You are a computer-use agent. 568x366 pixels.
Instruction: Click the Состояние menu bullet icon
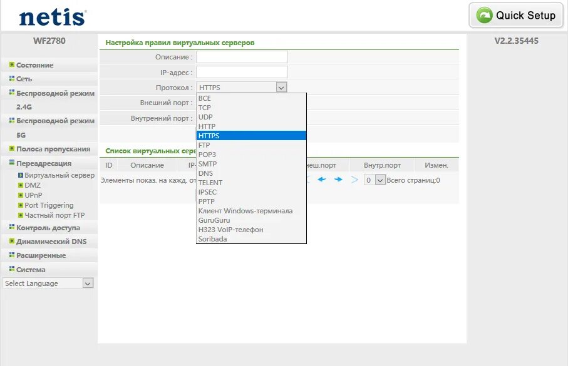pyautogui.click(x=12, y=65)
